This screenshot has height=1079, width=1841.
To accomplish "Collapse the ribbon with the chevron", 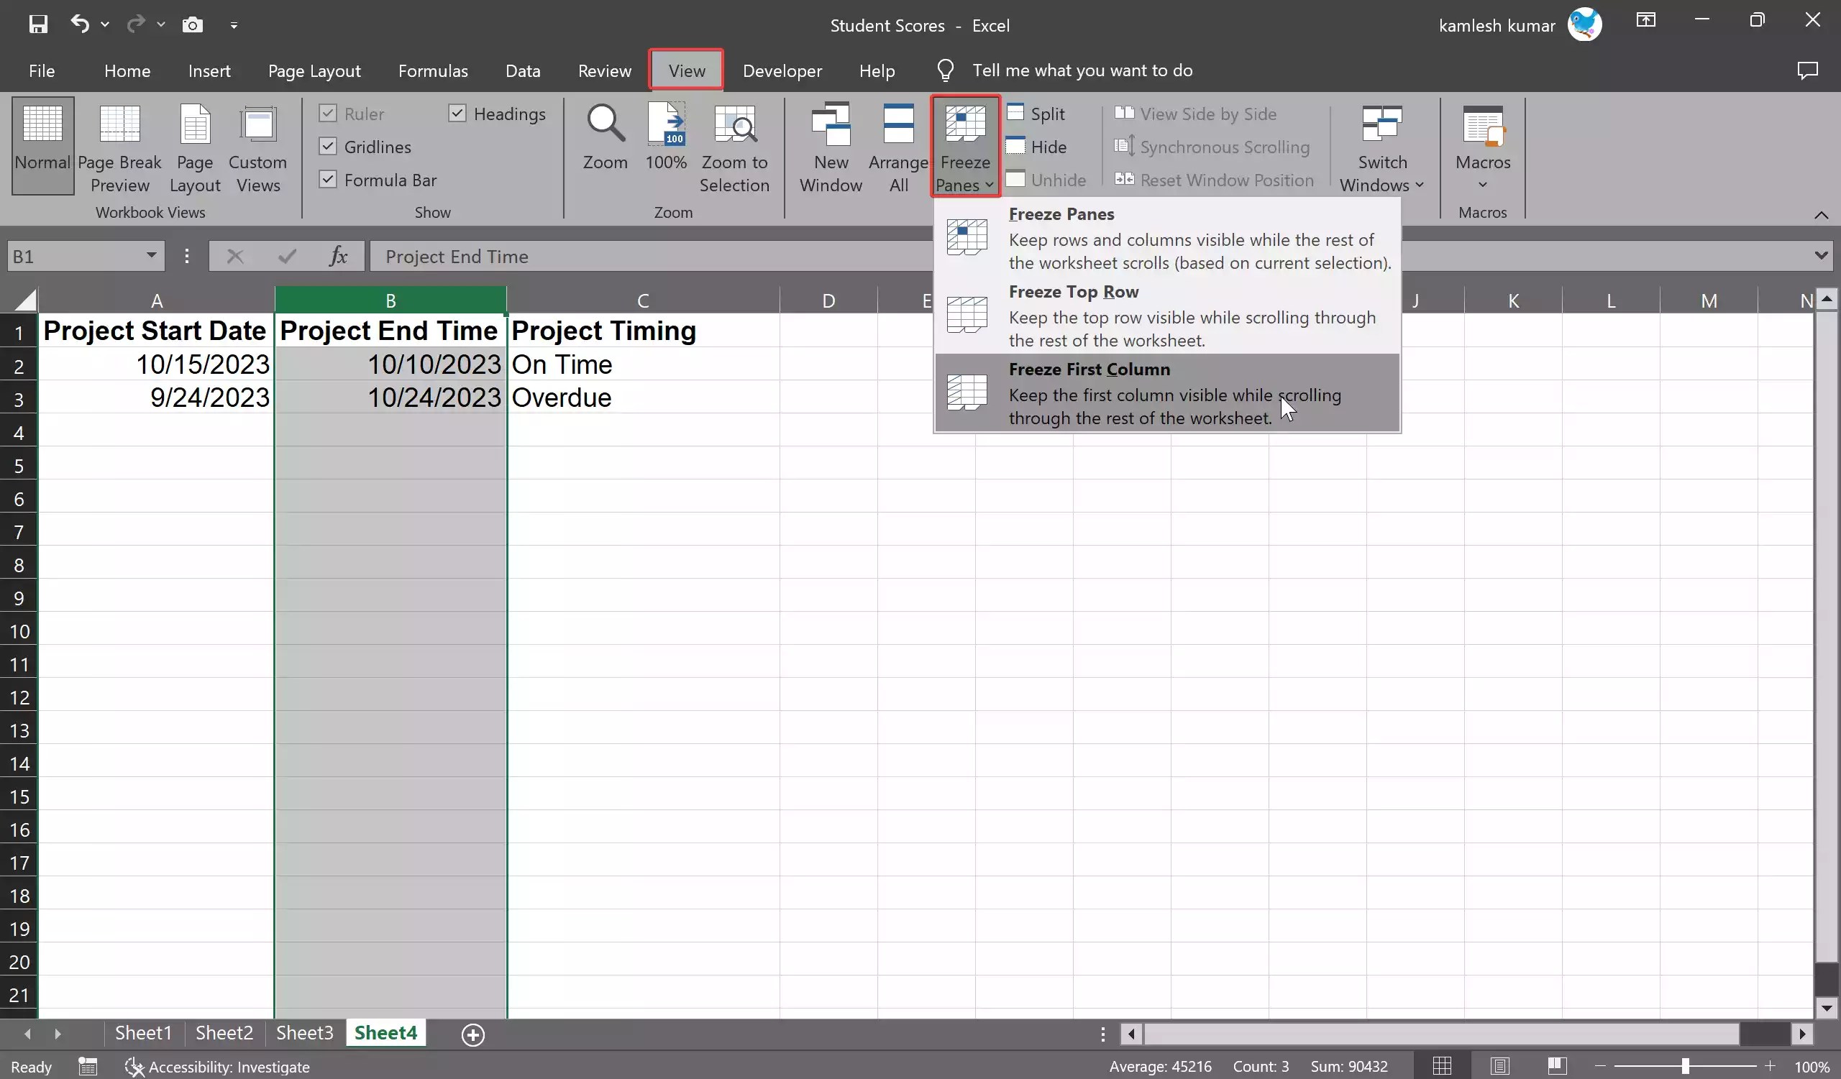I will click(x=1821, y=215).
